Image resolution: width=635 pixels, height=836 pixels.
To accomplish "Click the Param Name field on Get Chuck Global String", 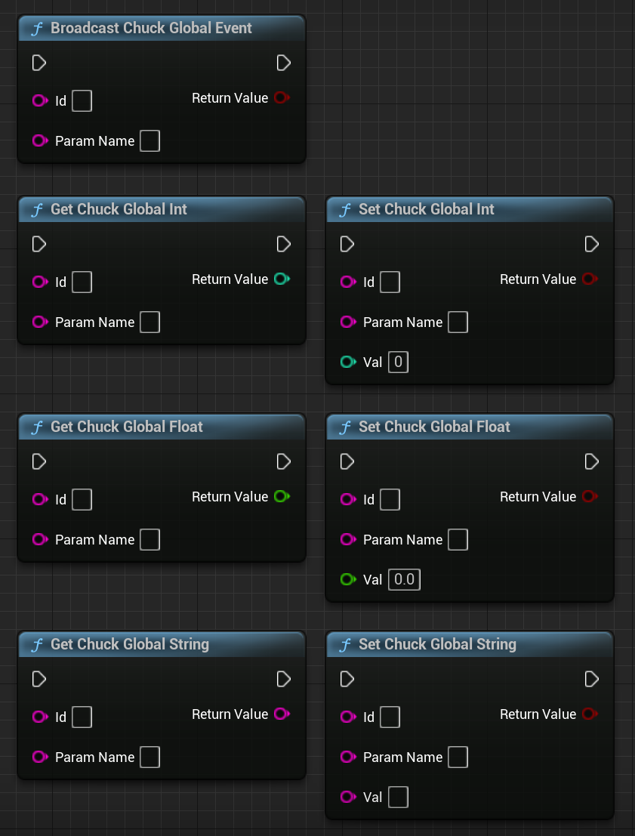I will 149,757.
